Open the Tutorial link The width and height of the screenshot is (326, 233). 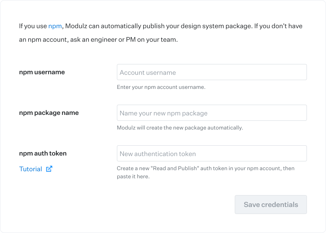click(x=30, y=169)
